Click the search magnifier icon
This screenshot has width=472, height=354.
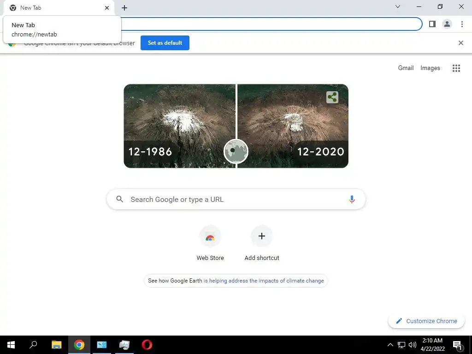point(120,199)
